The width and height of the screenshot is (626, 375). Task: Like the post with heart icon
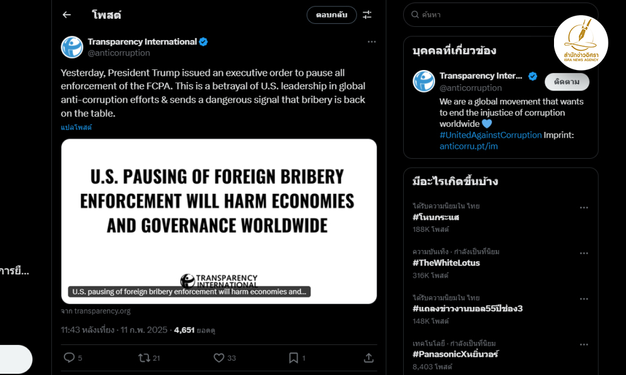click(x=219, y=357)
